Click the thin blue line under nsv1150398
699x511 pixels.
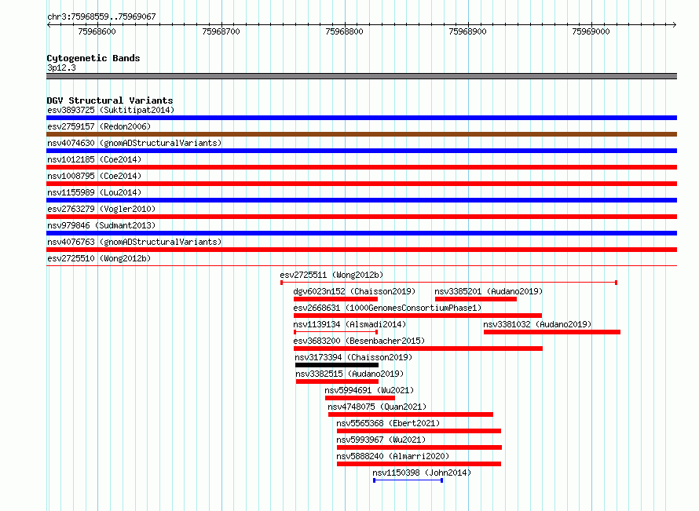coord(408,480)
